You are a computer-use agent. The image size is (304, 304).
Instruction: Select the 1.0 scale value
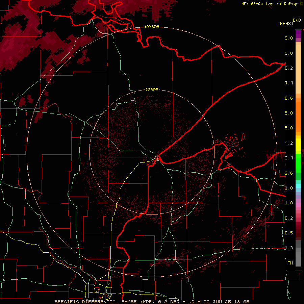[289, 203]
